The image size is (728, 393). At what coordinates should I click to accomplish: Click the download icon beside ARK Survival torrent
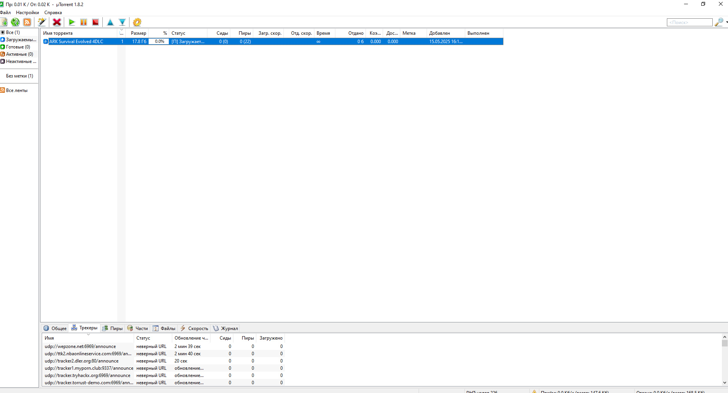(45, 42)
